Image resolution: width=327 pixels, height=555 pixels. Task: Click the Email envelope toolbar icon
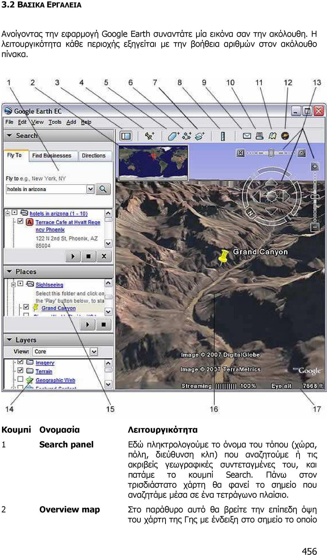pos(247,136)
